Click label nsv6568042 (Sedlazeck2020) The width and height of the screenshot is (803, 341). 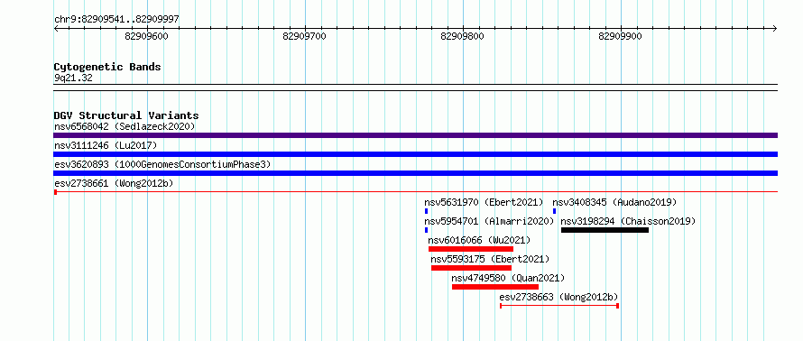[125, 126]
